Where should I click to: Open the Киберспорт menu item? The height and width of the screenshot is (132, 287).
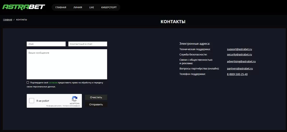point(109,8)
